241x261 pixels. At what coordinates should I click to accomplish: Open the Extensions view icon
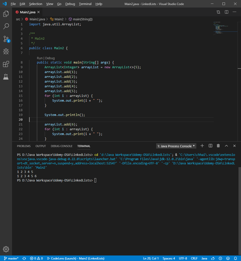point(6,64)
